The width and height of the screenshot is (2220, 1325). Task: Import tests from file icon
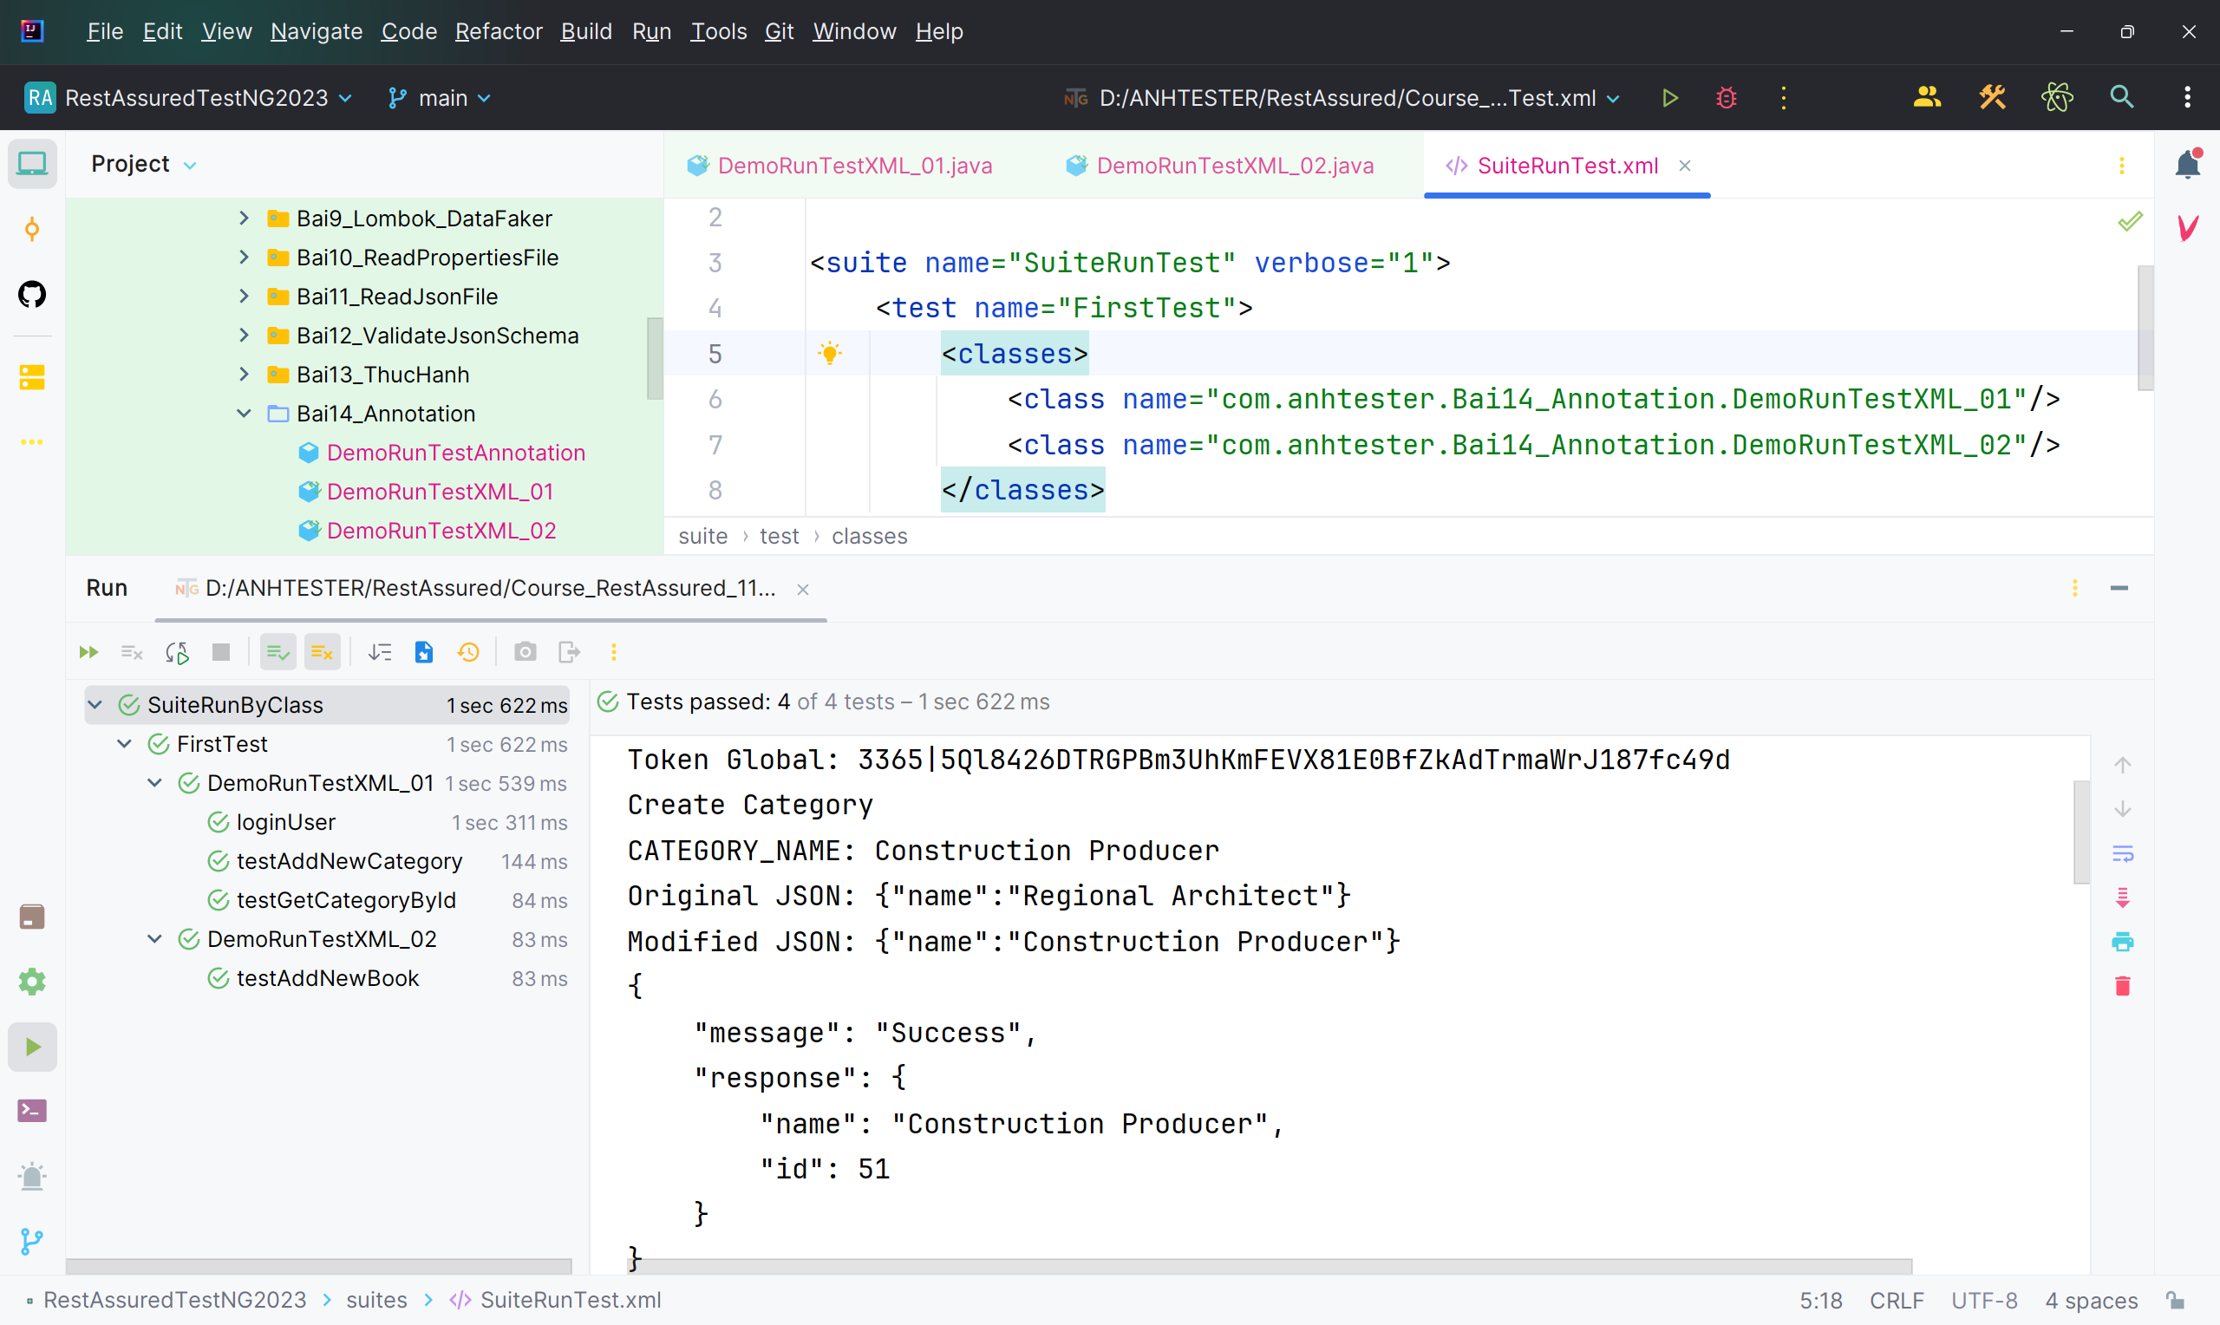(424, 653)
